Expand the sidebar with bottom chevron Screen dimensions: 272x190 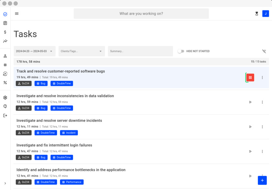5,183
